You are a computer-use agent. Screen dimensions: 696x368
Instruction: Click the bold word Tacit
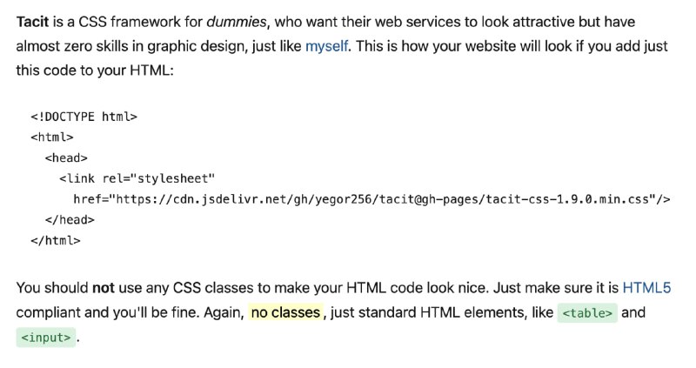pos(32,22)
